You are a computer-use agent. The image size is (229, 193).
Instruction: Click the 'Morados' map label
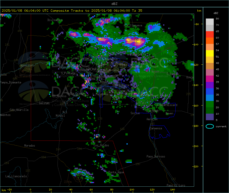(x=30, y=146)
